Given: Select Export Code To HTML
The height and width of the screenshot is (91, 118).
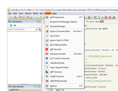Looking at the screenshot, I should 64,40.
